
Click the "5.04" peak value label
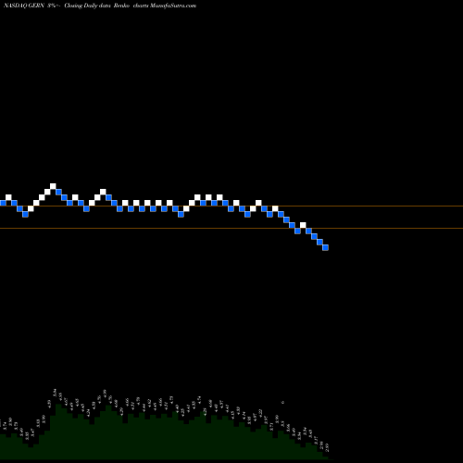pyautogui.click(x=55, y=393)
